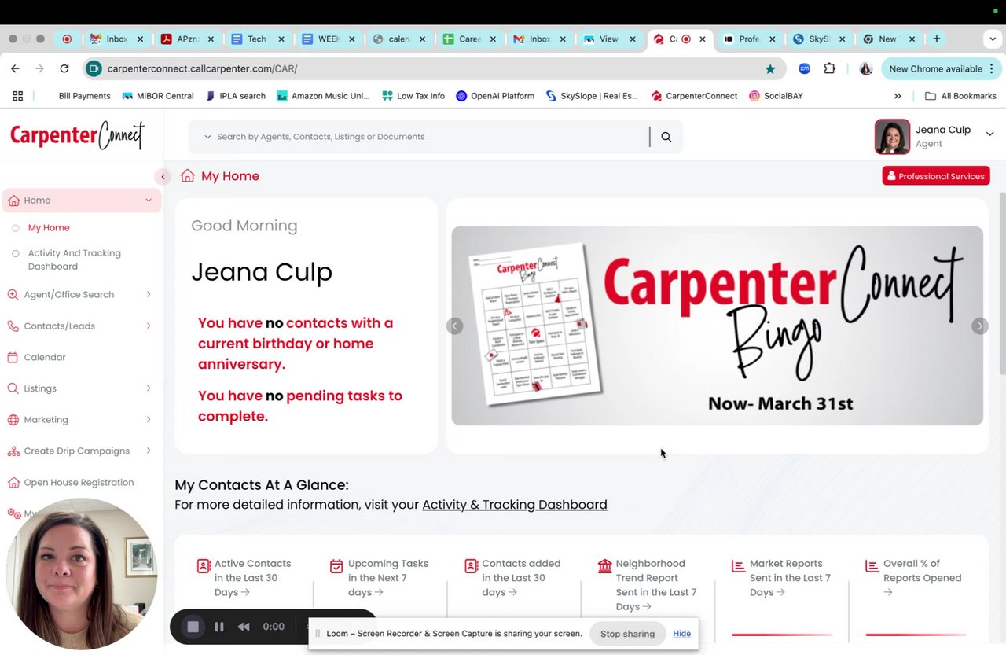This screenshot has width=1006, height=655.
Task: Click the CarpenterConnect Bingo banner image
Action: [x=717, y=326]
